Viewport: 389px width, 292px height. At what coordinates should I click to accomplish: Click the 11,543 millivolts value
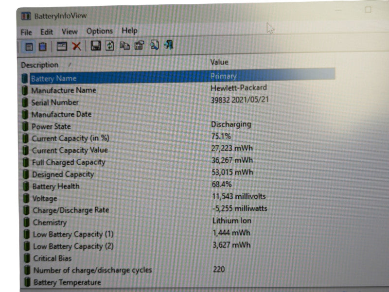click(239, 197)
